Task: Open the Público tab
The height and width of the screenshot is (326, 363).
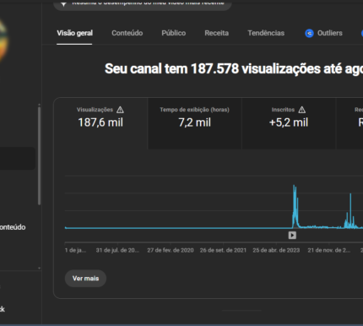Action: tap(174, 33)
